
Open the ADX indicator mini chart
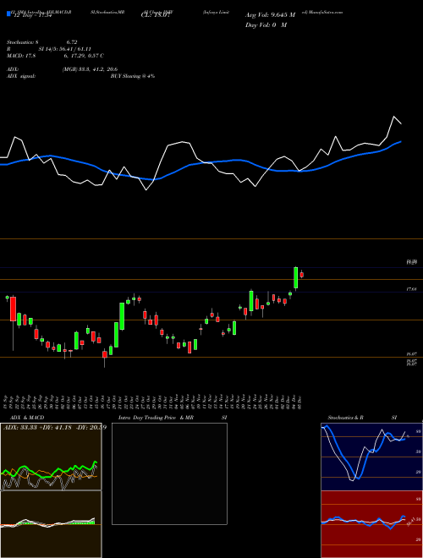click(x=52, y=457)
